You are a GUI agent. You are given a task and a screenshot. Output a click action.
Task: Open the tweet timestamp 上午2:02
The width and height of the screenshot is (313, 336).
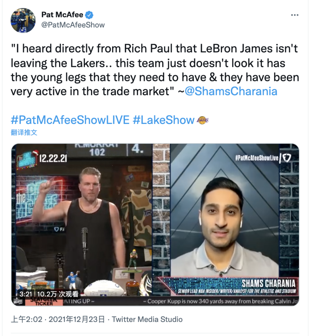point(27,319)
